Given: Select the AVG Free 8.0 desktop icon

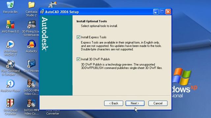Looking at the screenshot, I should (x=10, y=24).
